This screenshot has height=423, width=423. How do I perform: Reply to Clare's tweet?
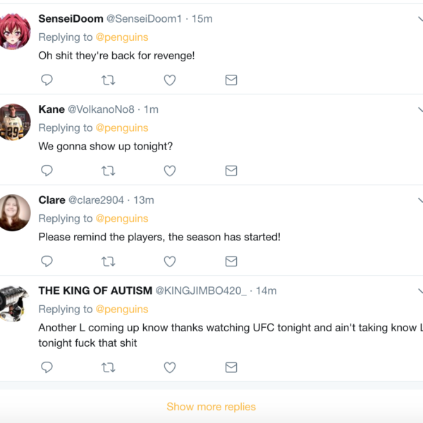(47, 262)
